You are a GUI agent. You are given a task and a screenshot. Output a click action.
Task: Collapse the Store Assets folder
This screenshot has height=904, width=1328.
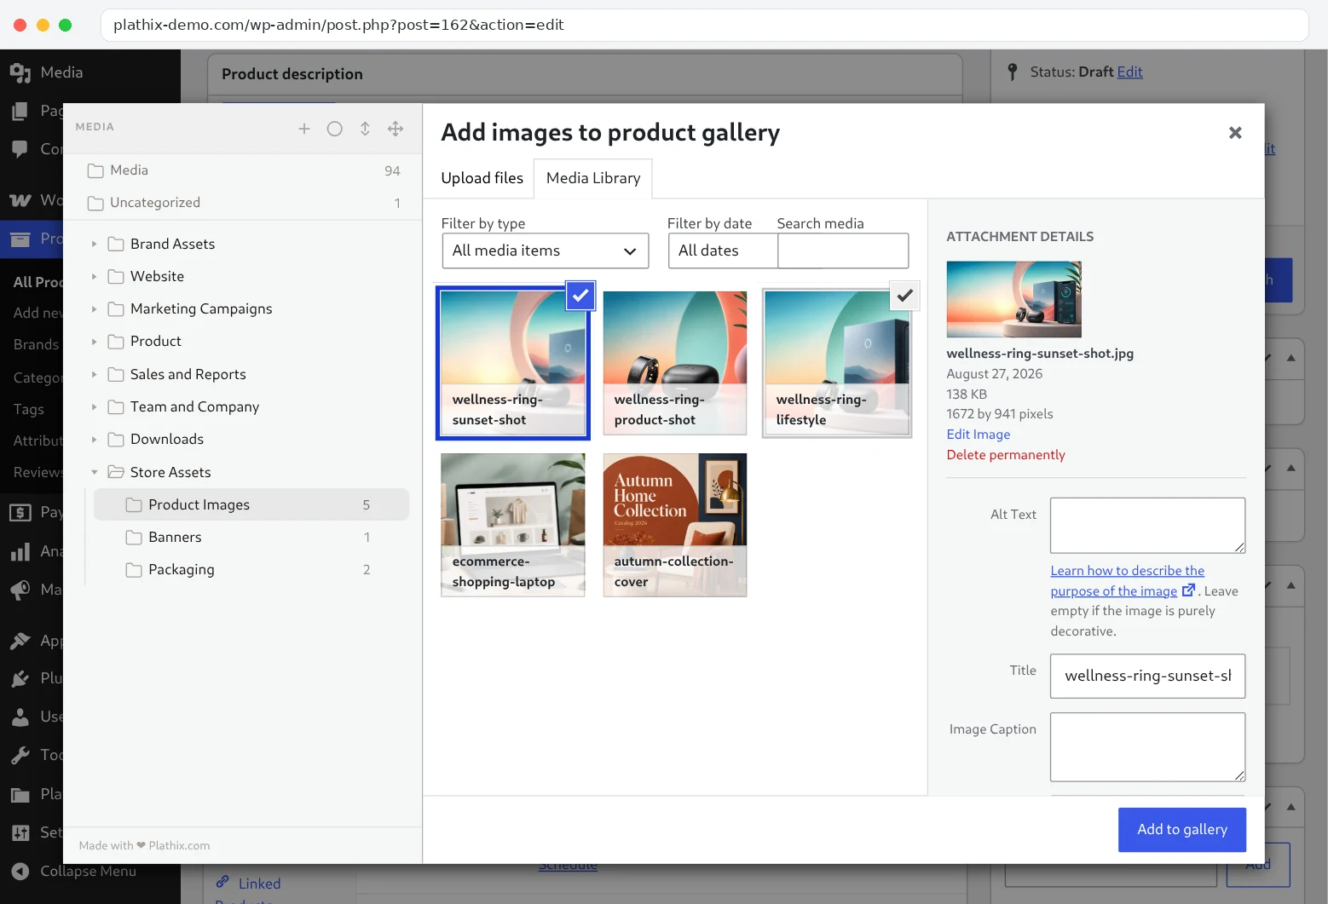click(94, 472)
